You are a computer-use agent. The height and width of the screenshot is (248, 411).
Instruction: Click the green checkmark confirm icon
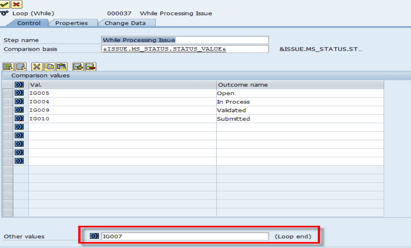click(x=5, y=4)
